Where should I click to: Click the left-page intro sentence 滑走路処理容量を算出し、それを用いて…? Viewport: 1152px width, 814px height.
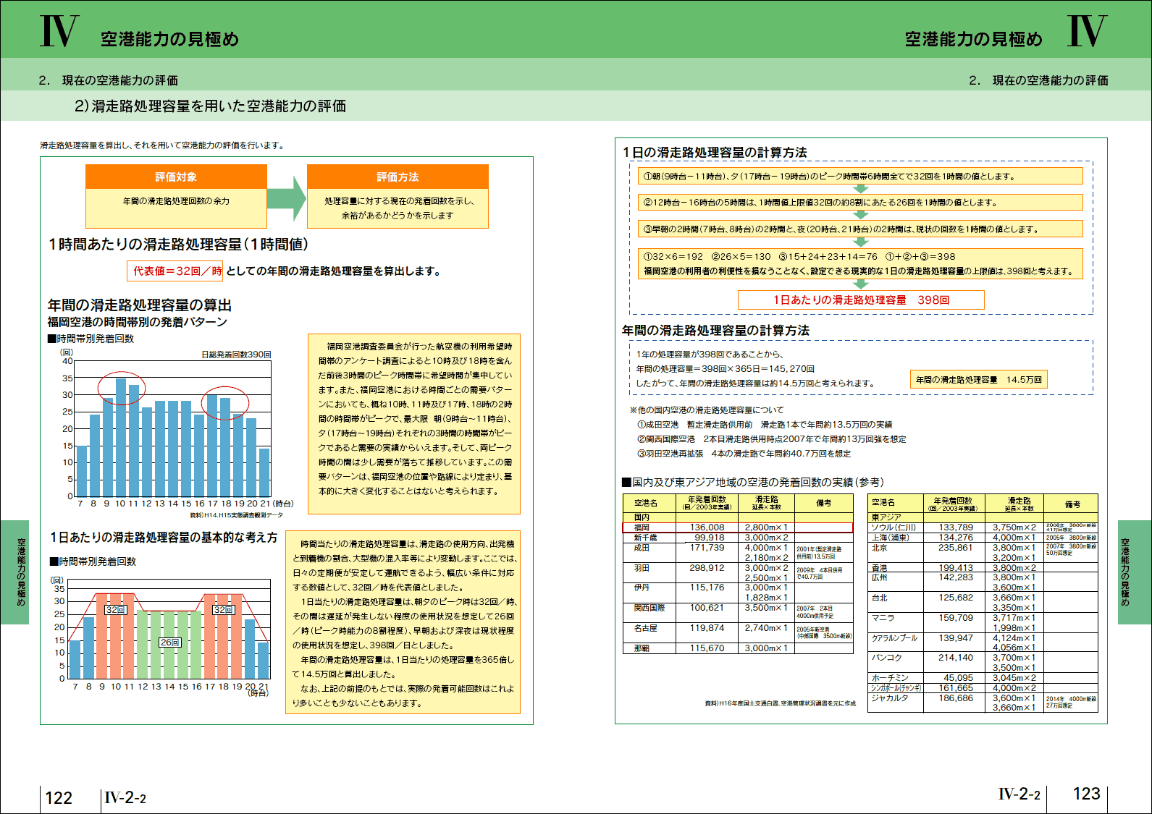pos(162,145)
